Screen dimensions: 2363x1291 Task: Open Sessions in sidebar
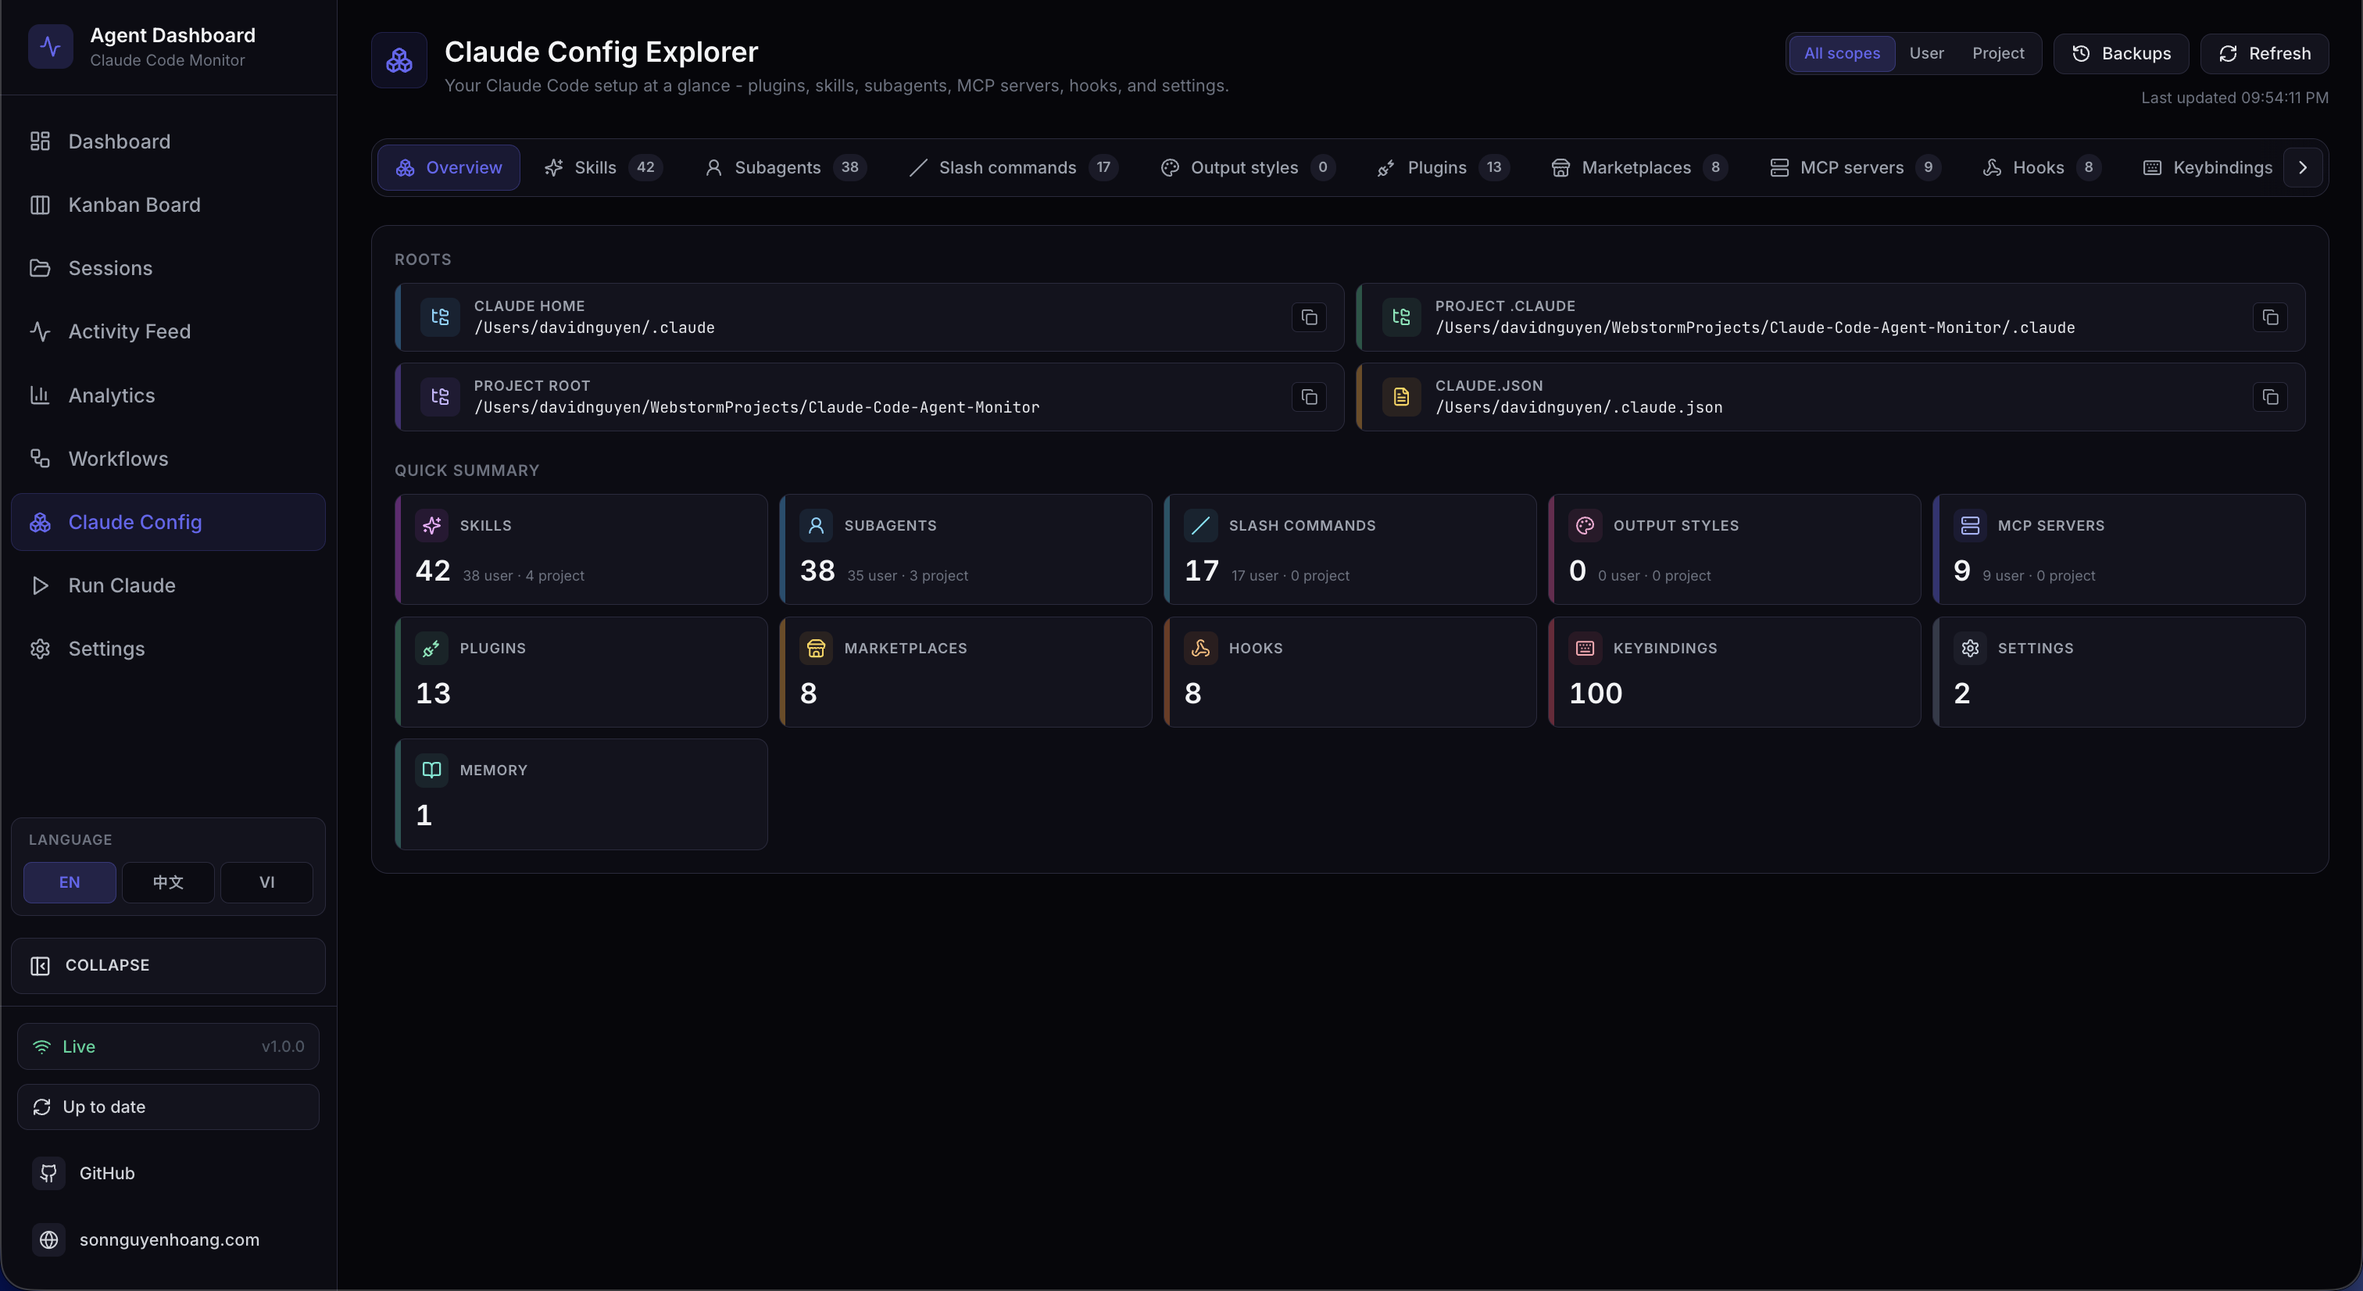coord(168,268)
